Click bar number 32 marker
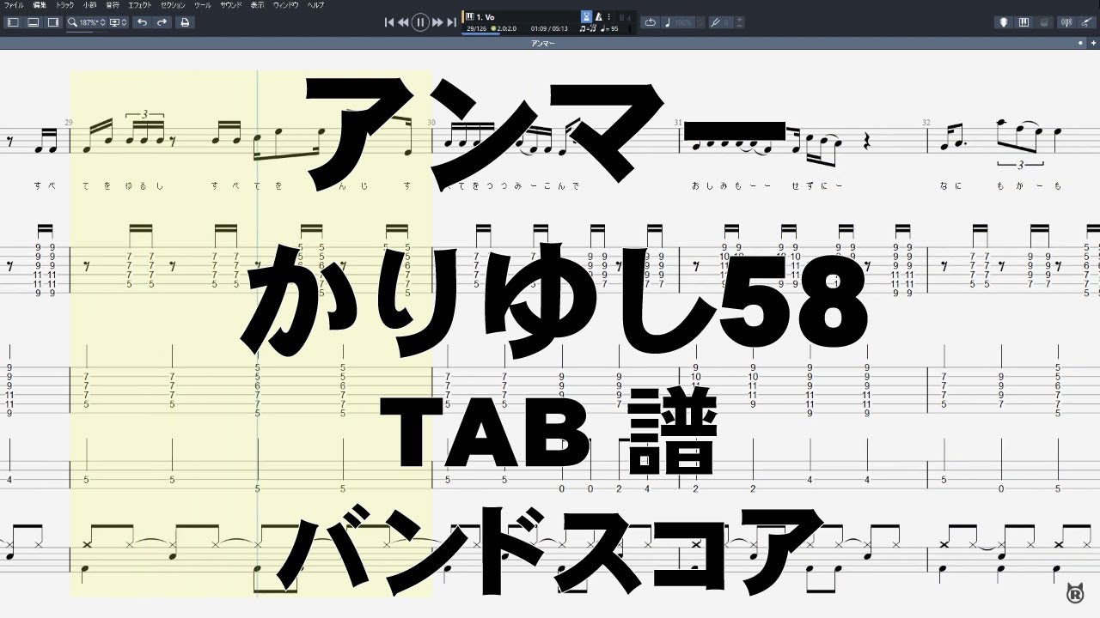The width and height of the screenshot is (1100, 618). 926,123
